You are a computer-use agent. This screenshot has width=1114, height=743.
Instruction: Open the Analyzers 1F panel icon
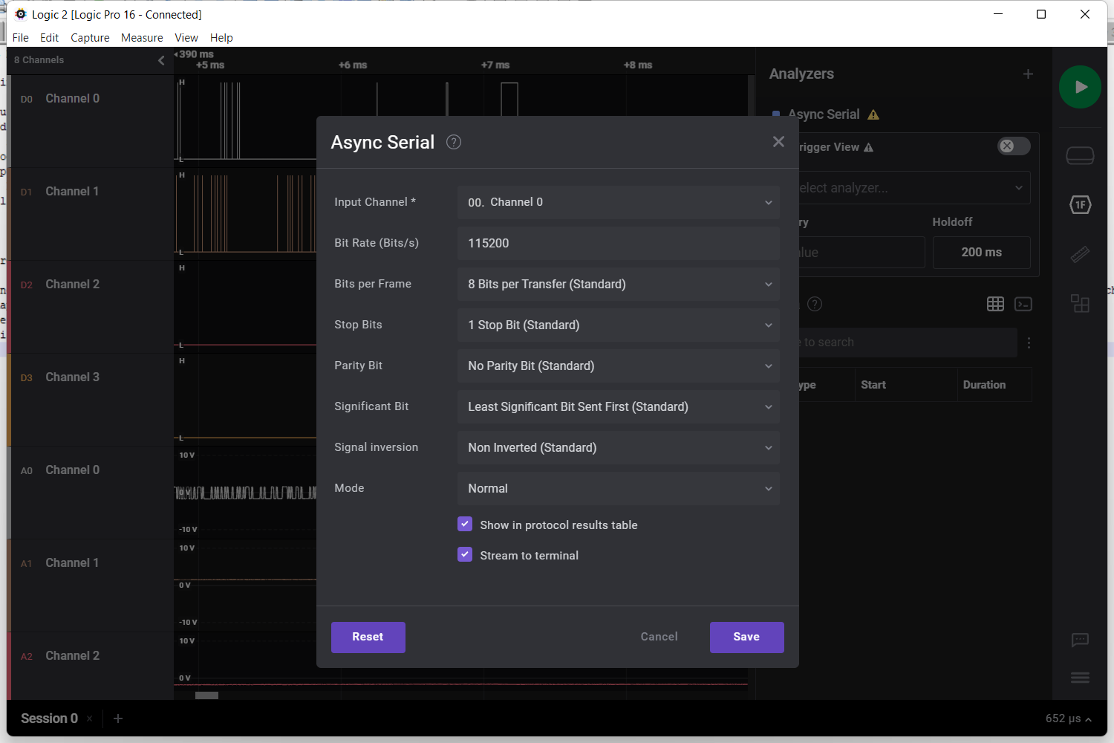point(1080,205)
